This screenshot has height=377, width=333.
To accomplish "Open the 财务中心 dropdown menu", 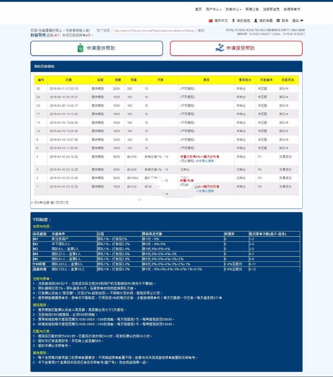I will pyautogui.click(x=233, y=9).
